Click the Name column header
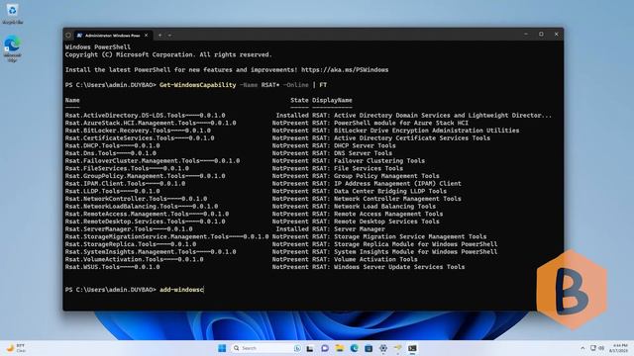The height and width of the screenshot is (356, 634). [72, 100]
